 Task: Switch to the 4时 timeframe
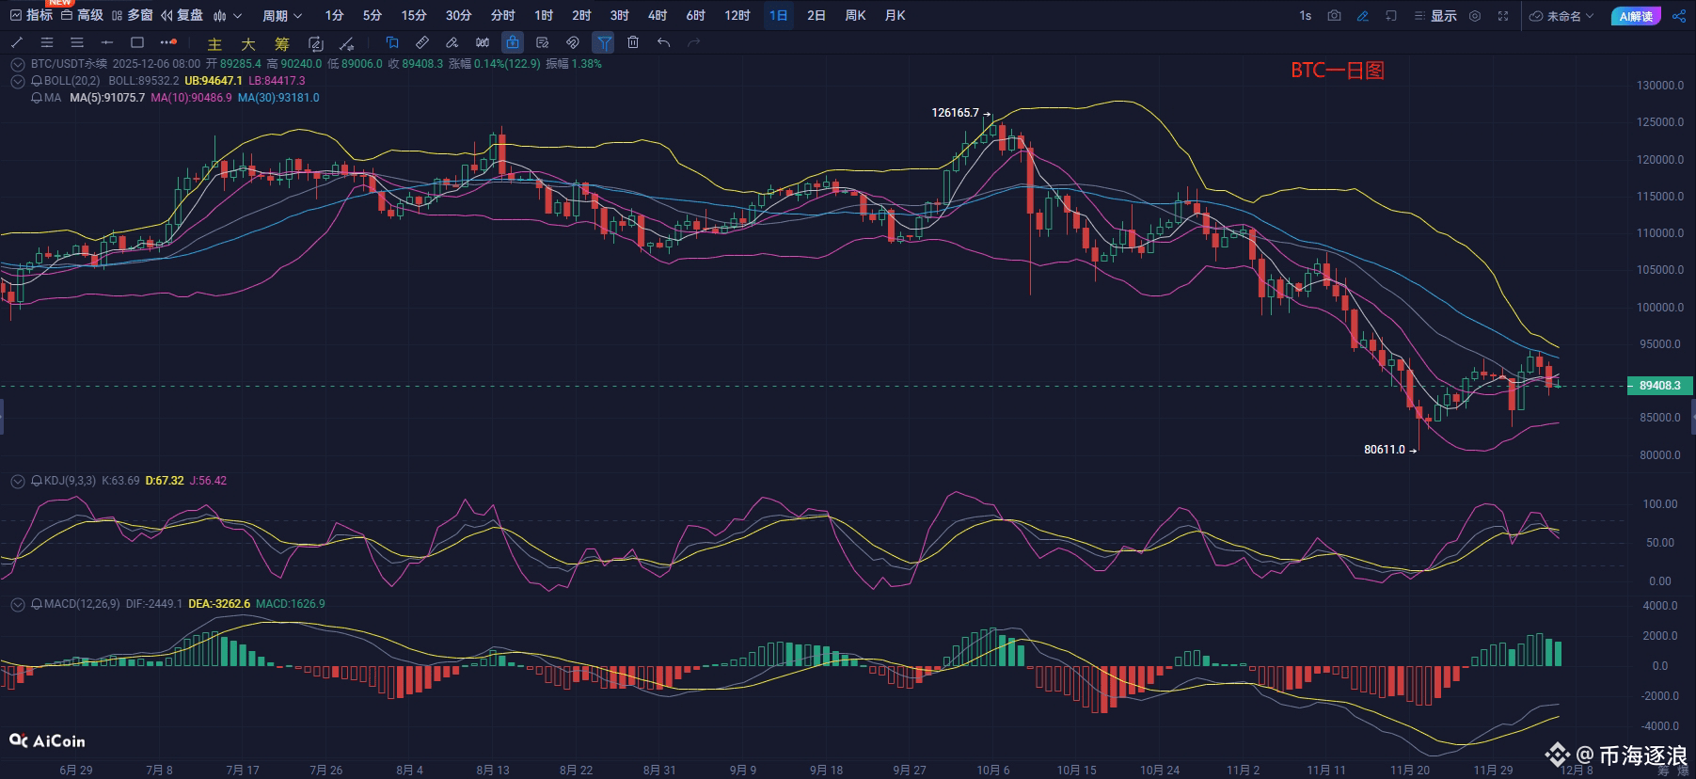(657, 16)
